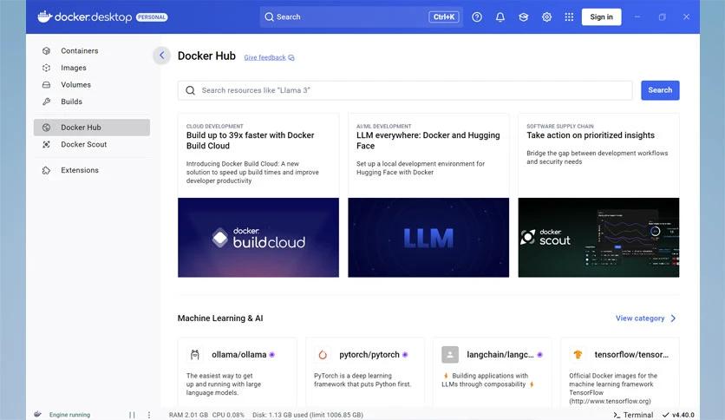Click the blue Search button

(660, 90)
